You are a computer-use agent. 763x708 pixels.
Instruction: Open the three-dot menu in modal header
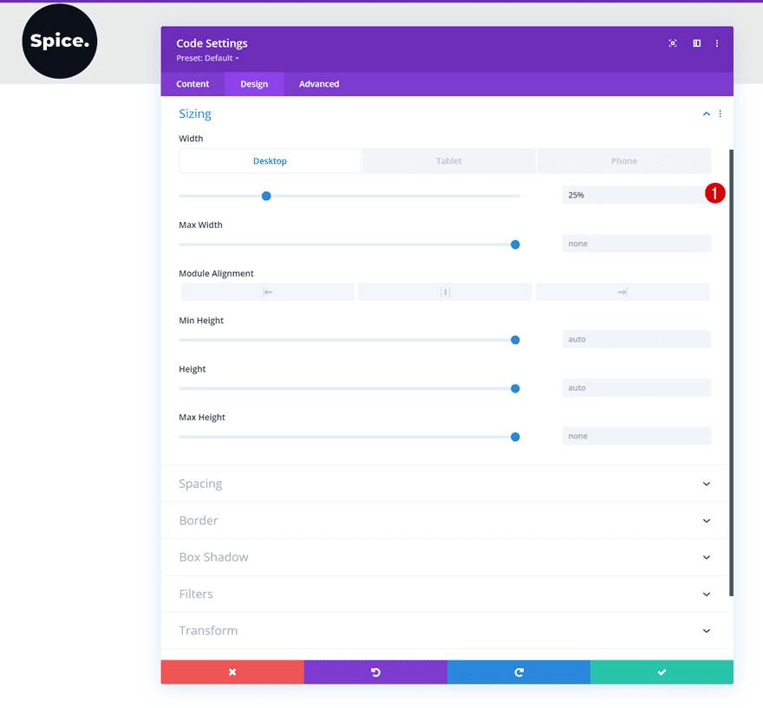pos(717,43)
